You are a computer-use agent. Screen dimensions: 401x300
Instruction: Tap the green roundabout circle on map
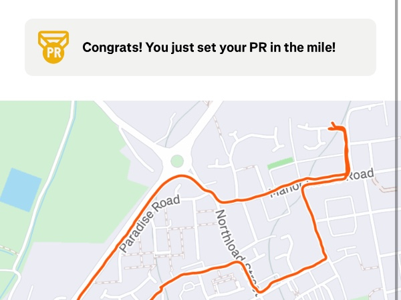pos(177,161)
